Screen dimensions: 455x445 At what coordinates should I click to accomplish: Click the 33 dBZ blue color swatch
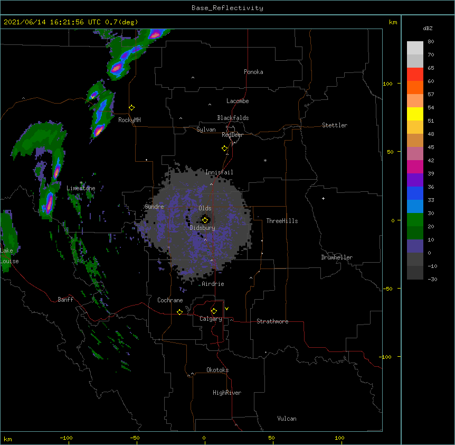[x=415, y=206]
